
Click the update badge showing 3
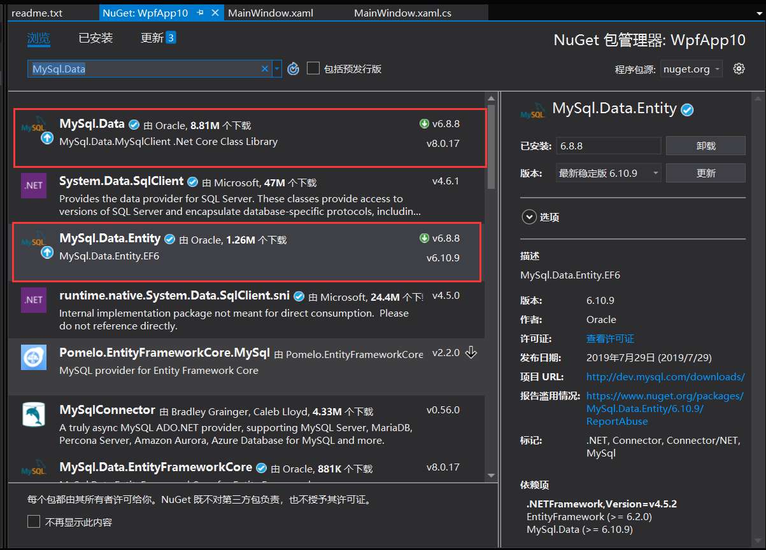point(171,38)
